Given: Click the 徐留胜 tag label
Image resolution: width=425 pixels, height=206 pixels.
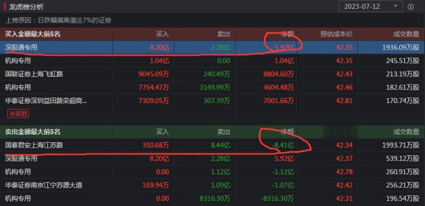Looking at the screenshot, I should (x=18, y=114).
